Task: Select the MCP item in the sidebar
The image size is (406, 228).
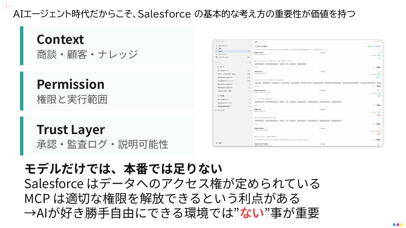Action: coord(233,51)
